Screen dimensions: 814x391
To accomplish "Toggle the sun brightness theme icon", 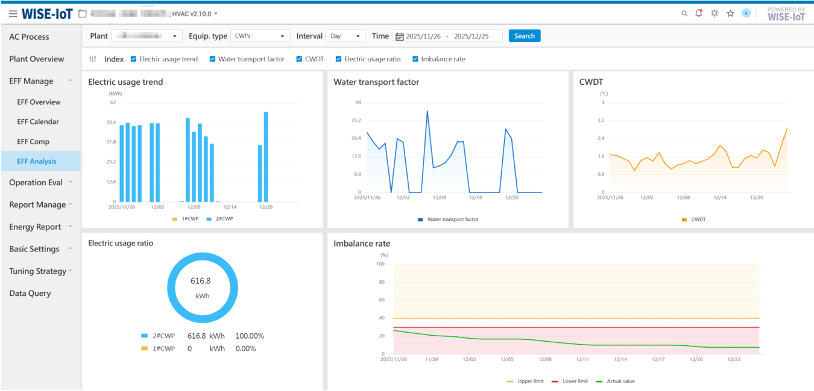I will 715,13.
